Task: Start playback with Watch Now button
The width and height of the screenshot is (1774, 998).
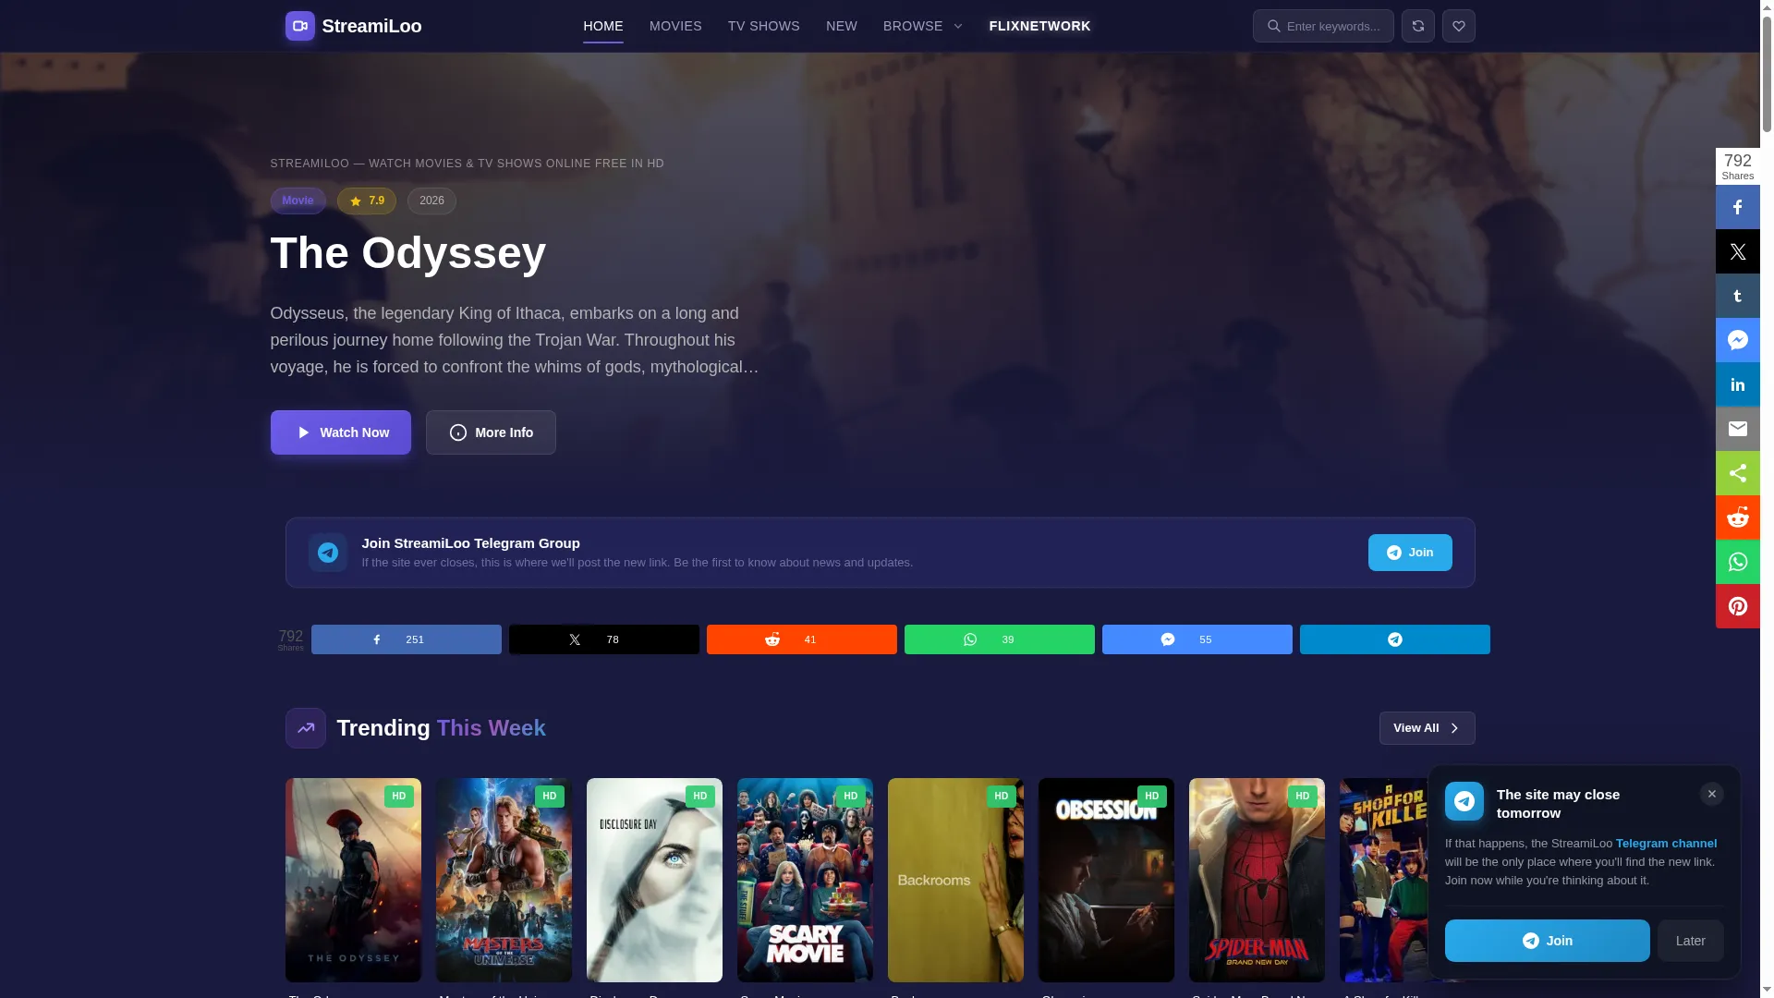Action: 340,432
